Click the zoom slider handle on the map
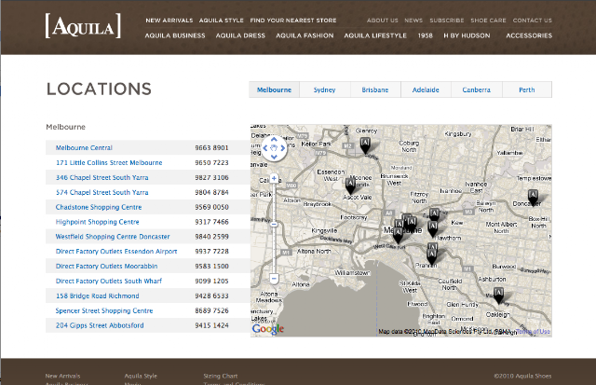 [x=274, y=225]
